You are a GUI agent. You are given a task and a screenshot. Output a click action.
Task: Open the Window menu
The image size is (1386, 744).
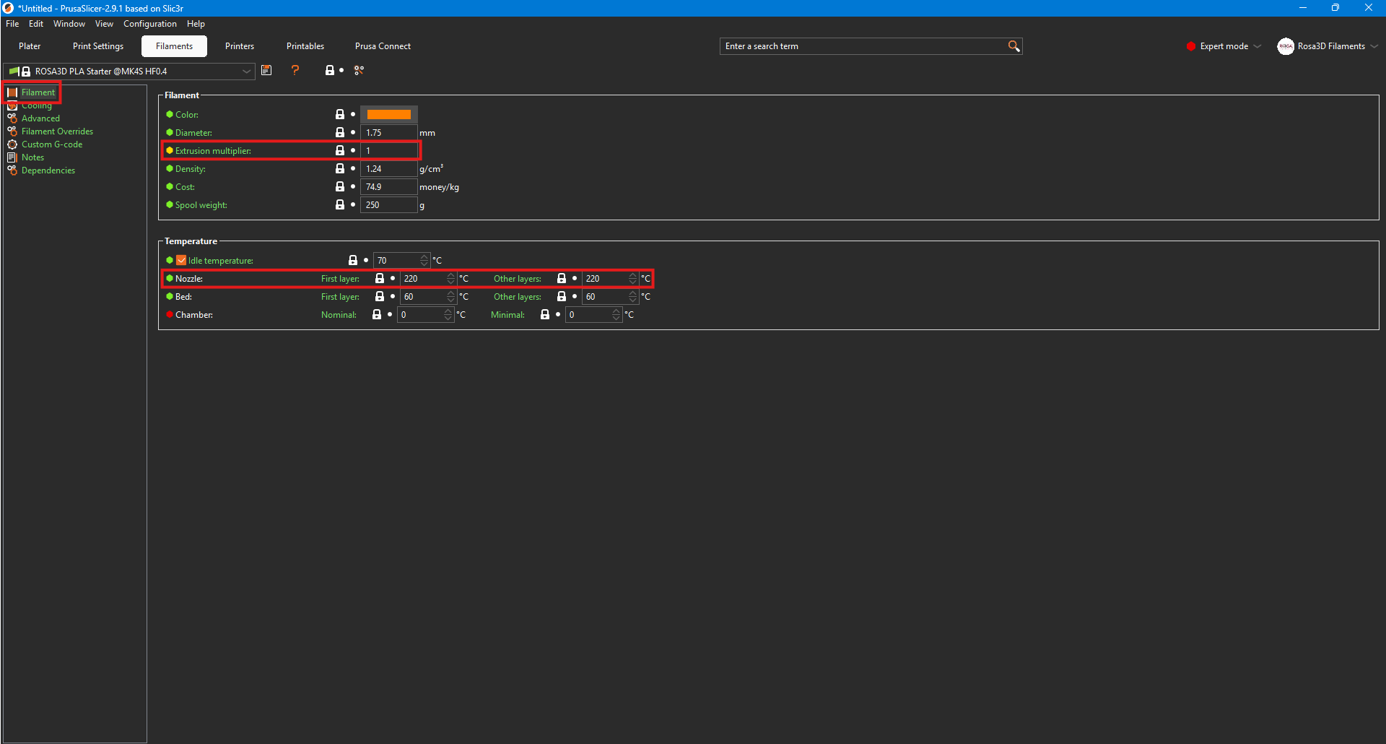(69, 24)
